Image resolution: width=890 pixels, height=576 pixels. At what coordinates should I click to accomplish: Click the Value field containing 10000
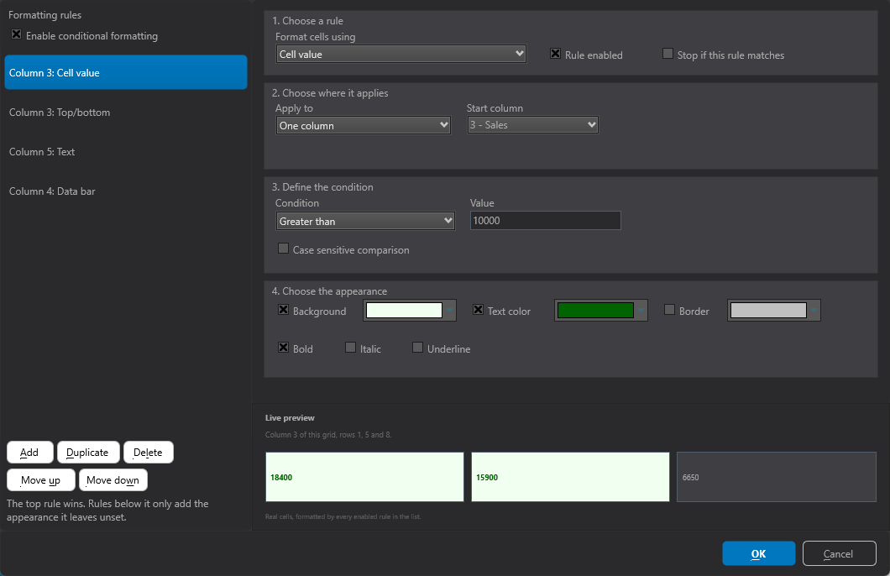tap(546, 221)
